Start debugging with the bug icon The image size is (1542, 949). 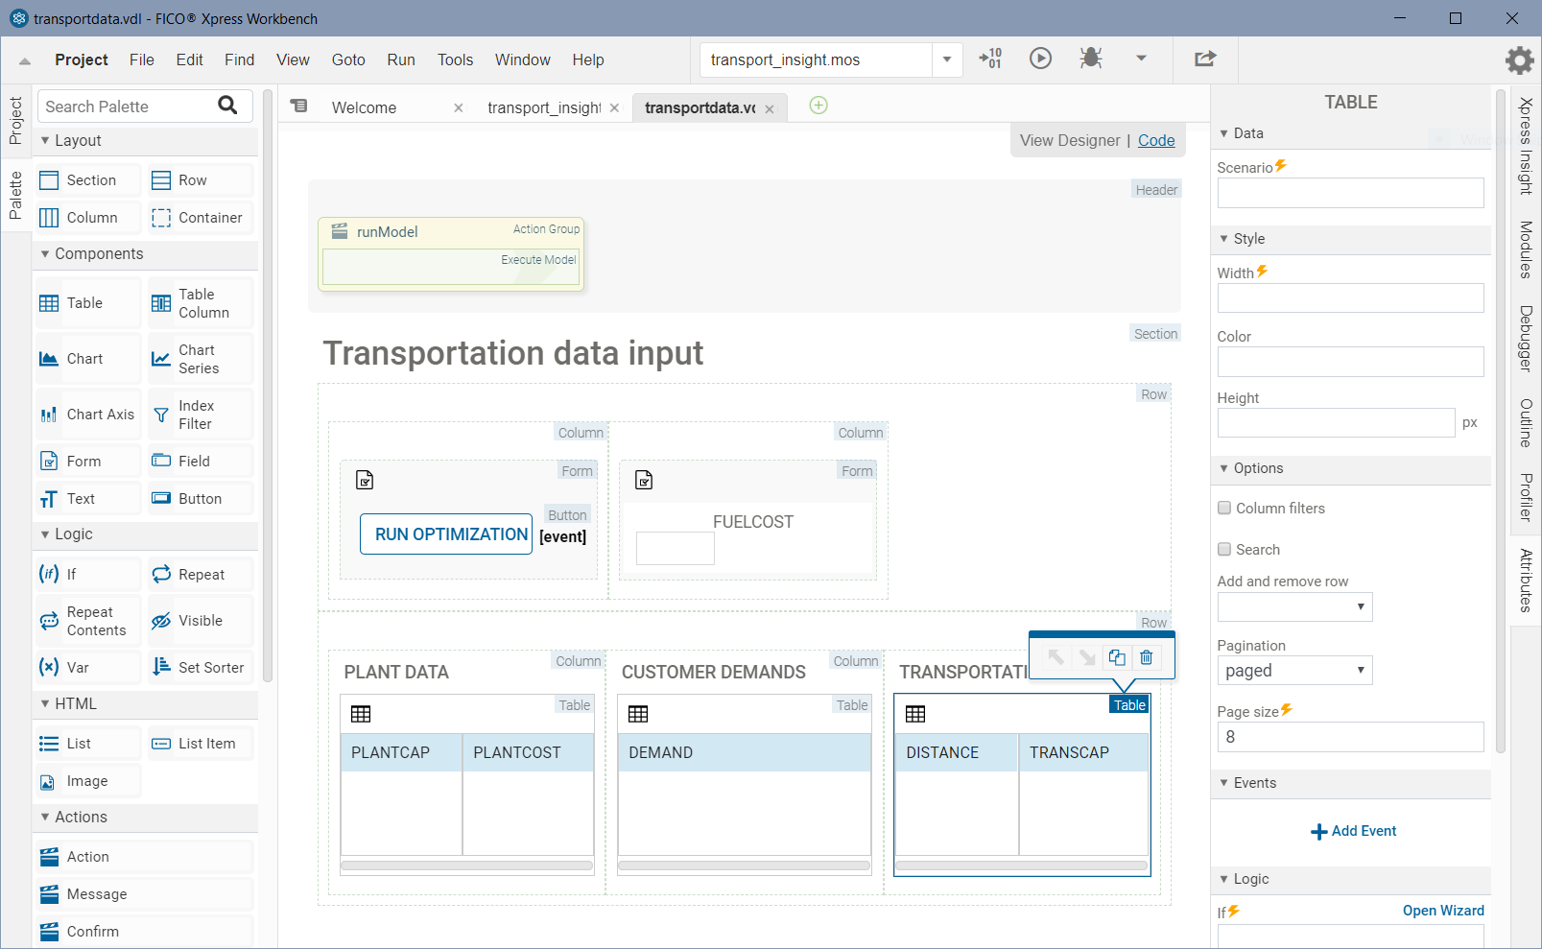(1090, 59)
